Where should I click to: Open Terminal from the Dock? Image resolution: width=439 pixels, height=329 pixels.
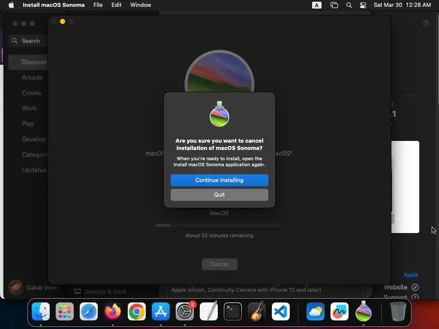(233, 311)
